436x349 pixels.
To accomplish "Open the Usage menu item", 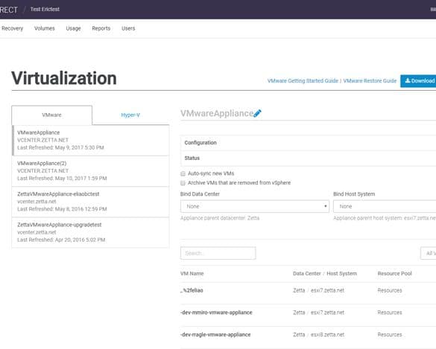I will click(73, 28).
